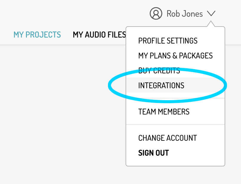Choose Buy Credits in the dropdown

click(159, 71)
